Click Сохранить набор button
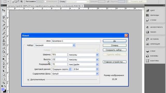 point(115,50)
